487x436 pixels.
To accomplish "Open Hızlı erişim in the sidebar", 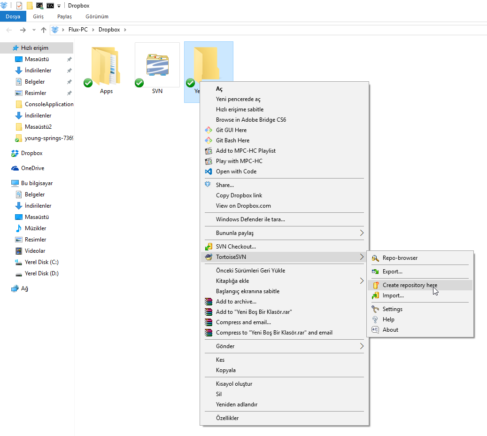I will [x=37, y=48].
